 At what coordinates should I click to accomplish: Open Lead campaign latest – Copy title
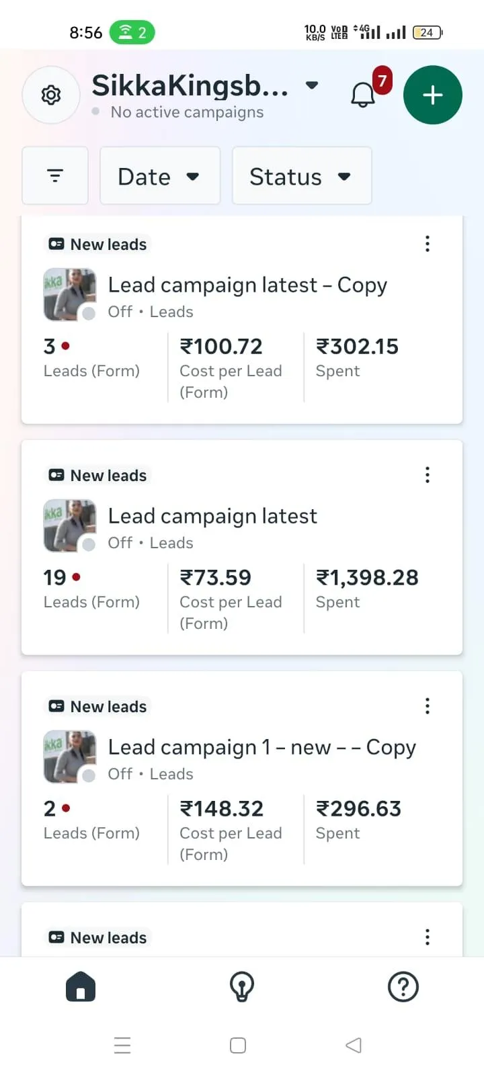click(x=247, y=286)
